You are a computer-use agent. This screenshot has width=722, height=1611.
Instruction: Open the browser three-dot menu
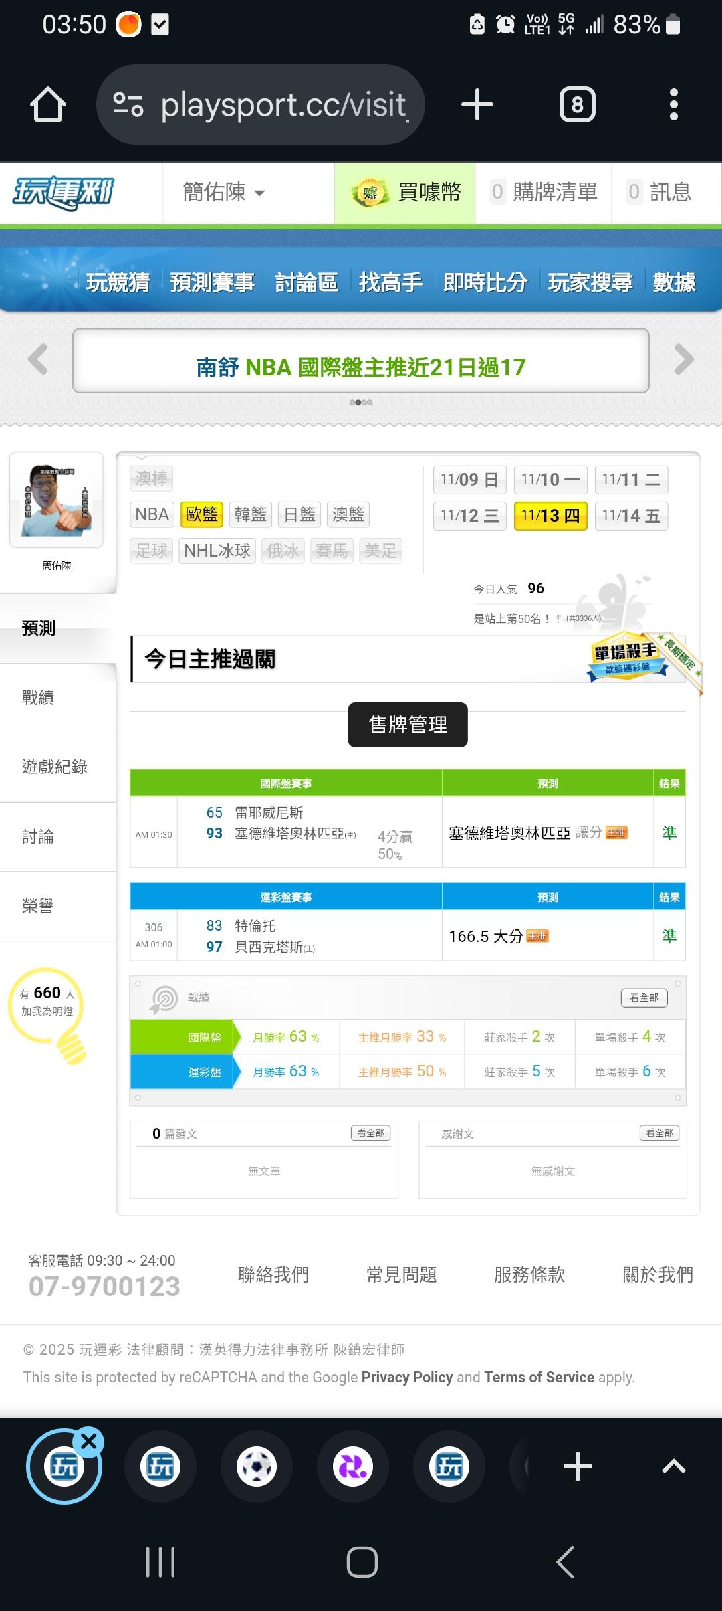(673, 105)
